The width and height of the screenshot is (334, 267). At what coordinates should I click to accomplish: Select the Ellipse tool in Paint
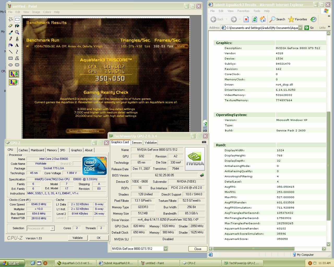pos(11,65)
